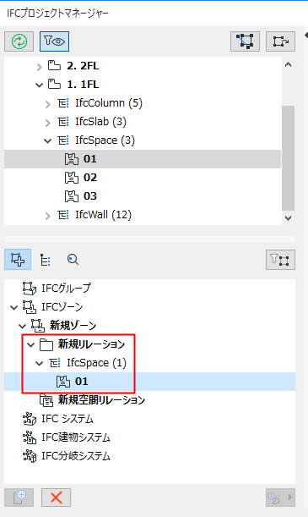Click scroll down arrow of upper tree

[x=288, y=218]
